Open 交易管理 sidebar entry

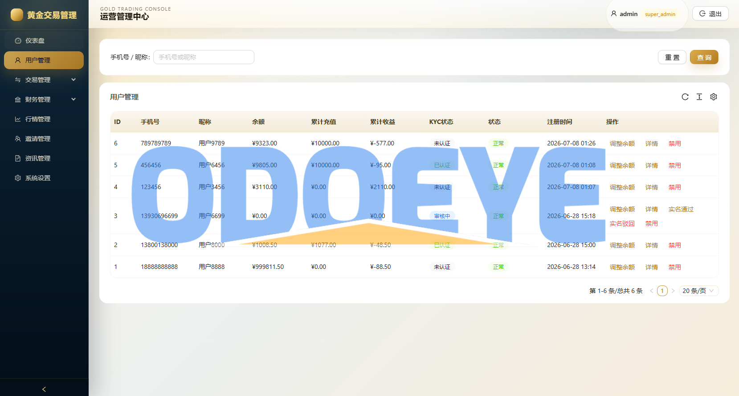click(x=44, y=80)
